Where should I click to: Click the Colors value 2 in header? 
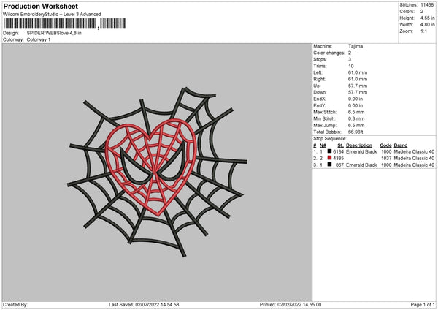[x=422, y=12]
